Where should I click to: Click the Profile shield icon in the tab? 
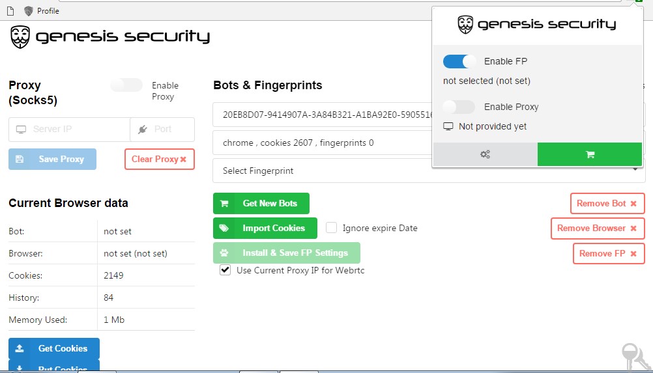(28, 11)
